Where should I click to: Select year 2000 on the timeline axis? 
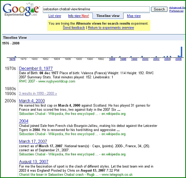[145, 59]
